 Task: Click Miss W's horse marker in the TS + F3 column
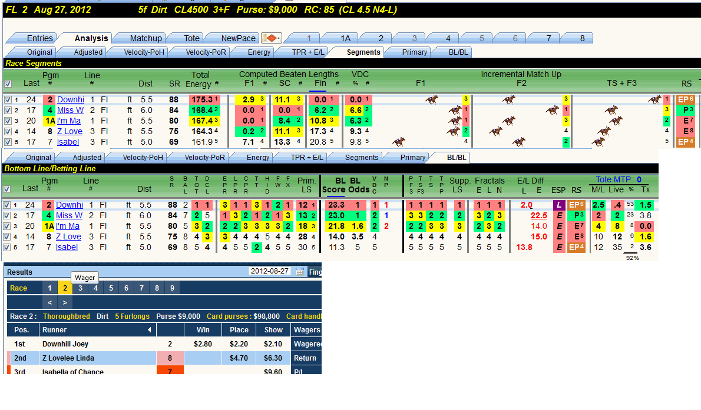[x=611, y=110]
